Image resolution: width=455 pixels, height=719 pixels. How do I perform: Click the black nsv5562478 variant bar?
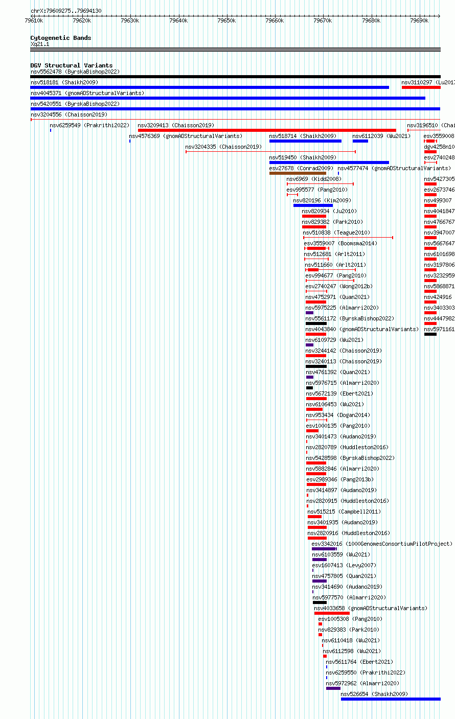236,77
